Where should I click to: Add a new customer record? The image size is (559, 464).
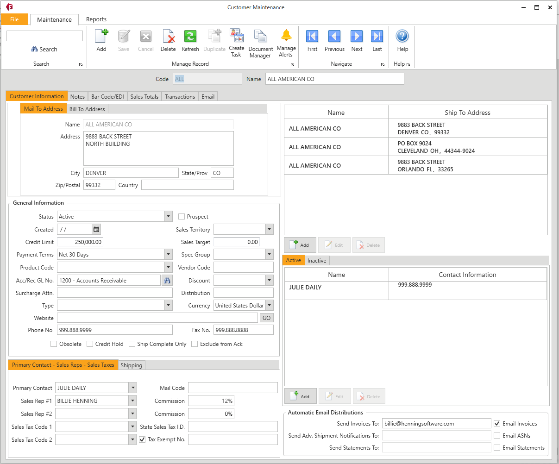tap(101, 40)
